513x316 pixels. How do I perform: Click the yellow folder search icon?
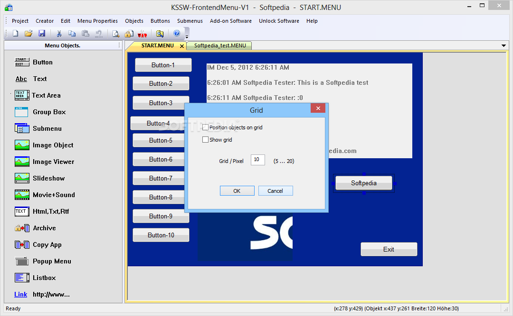click(x=160, y=33)
